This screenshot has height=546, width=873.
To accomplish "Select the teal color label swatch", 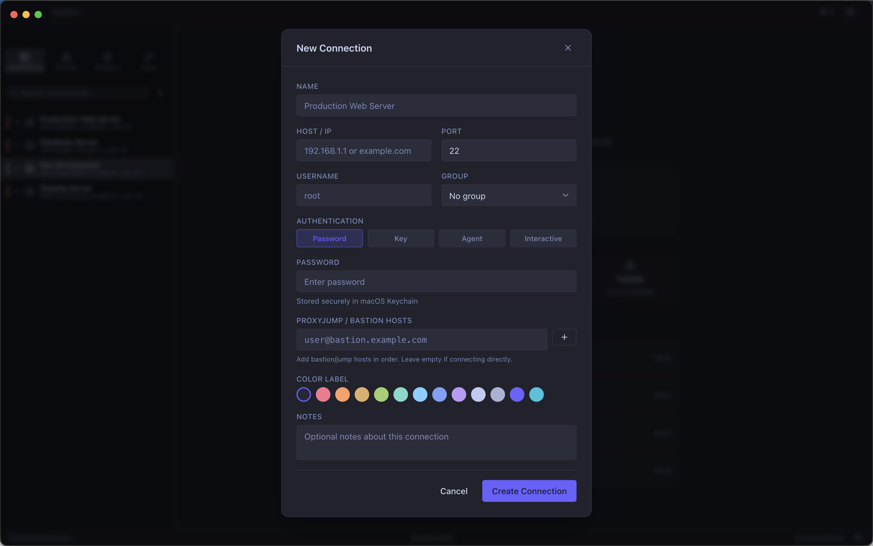I will click(x=537, y=394).
